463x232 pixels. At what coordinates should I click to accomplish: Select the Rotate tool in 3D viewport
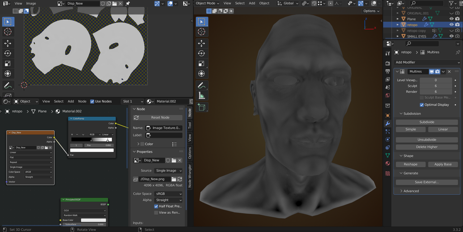(x=202, y=53)
